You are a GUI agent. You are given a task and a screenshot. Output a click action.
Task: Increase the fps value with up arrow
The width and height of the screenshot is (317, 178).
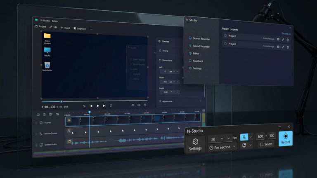[x=222, y=138]
